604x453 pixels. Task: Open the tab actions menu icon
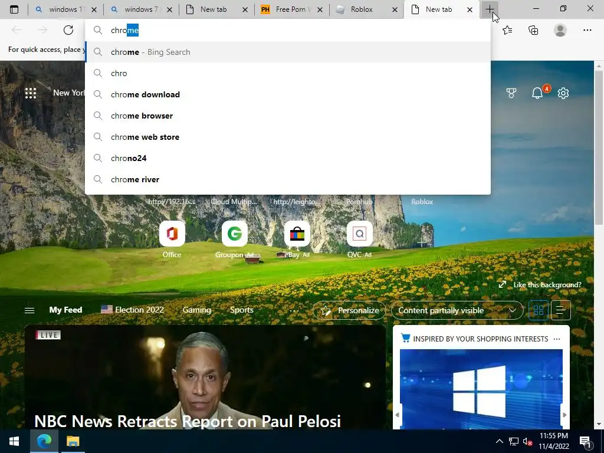tap(14, 9)
